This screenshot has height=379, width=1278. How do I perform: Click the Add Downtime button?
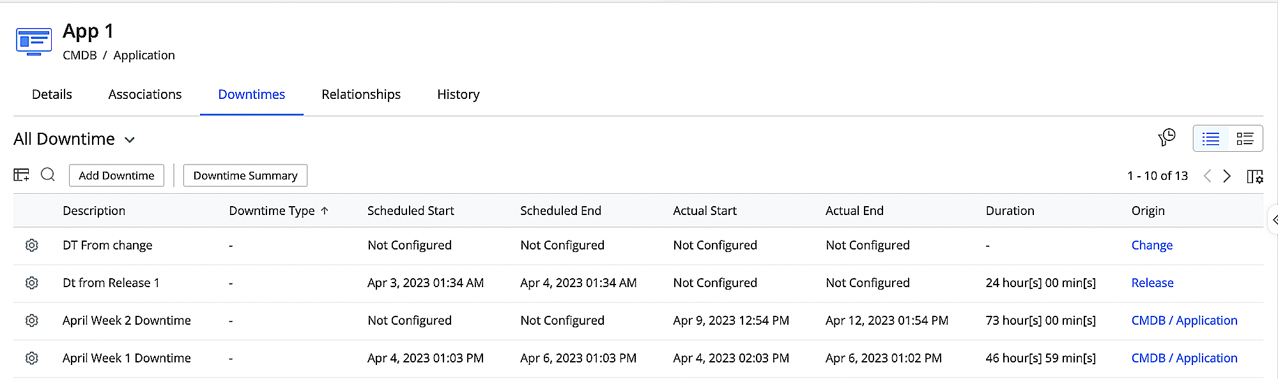[116, 175]
